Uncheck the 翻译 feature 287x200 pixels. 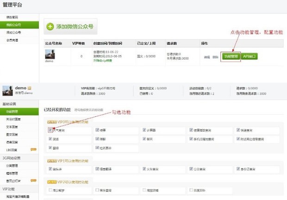[x=50, y=148]
